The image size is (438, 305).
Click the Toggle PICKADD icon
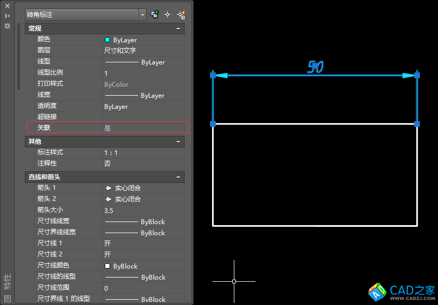coord(155,15)
